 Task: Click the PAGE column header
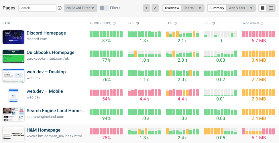pos(7,23)
